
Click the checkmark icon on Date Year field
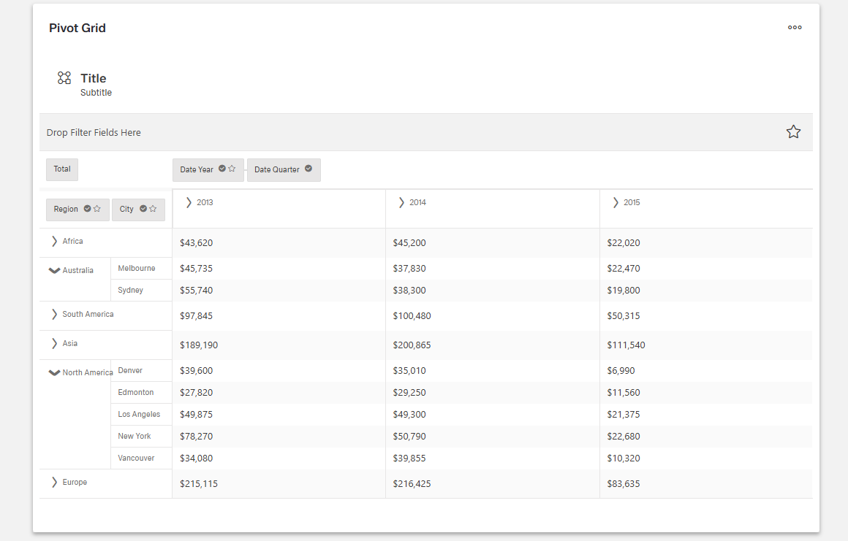pos(222,169)
